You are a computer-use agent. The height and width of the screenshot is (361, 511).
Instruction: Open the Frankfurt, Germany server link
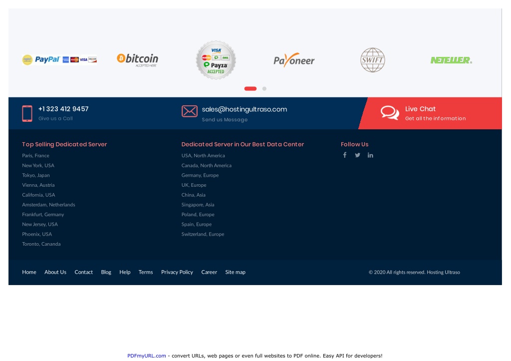43,214
